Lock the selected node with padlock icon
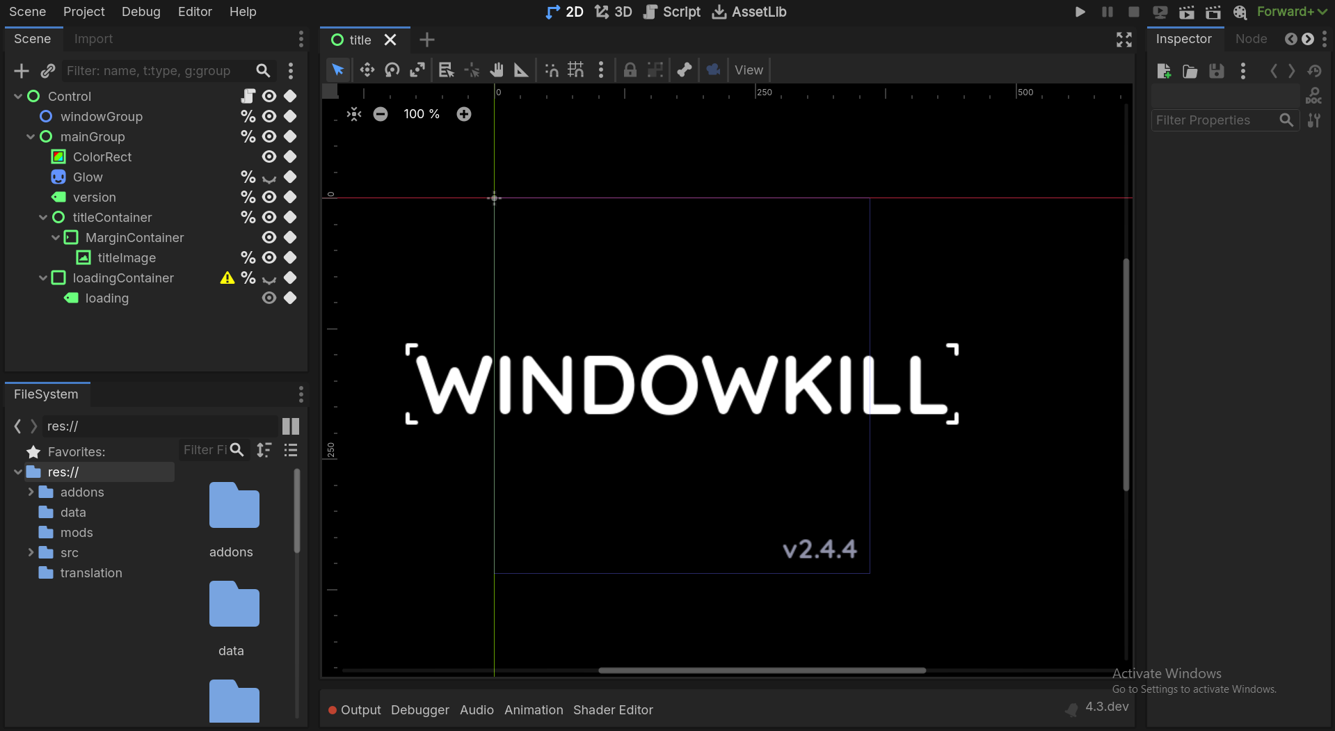The height and width of the screenshot is (731, 1335). click(x=630, y=70)
